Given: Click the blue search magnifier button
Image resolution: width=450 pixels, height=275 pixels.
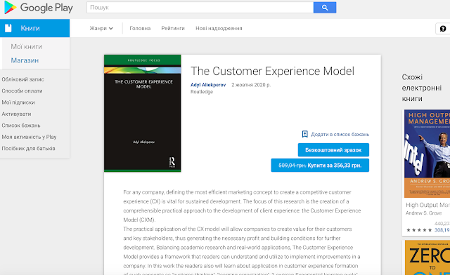Looking at the screenshot, I should 325,8.
